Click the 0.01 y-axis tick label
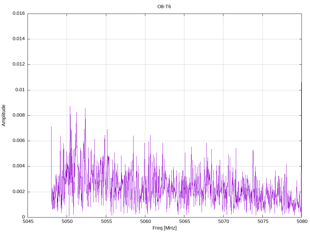This screenshot has width=310, height=232. click(20, 90)
